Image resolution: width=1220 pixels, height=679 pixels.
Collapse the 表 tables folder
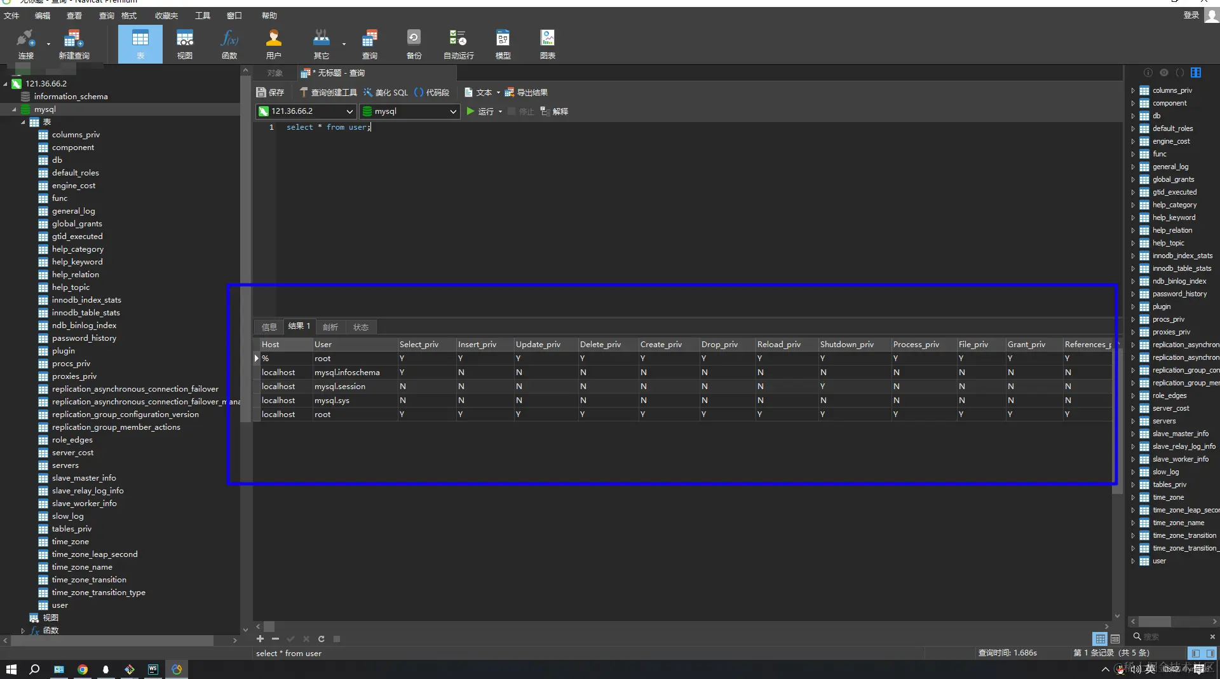click(23, 122)
